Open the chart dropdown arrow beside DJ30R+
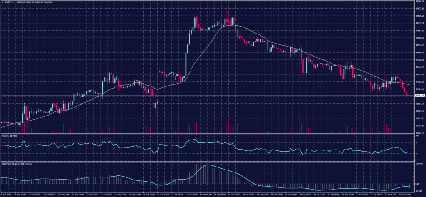426x197 pixels. (x=2, y=2)
